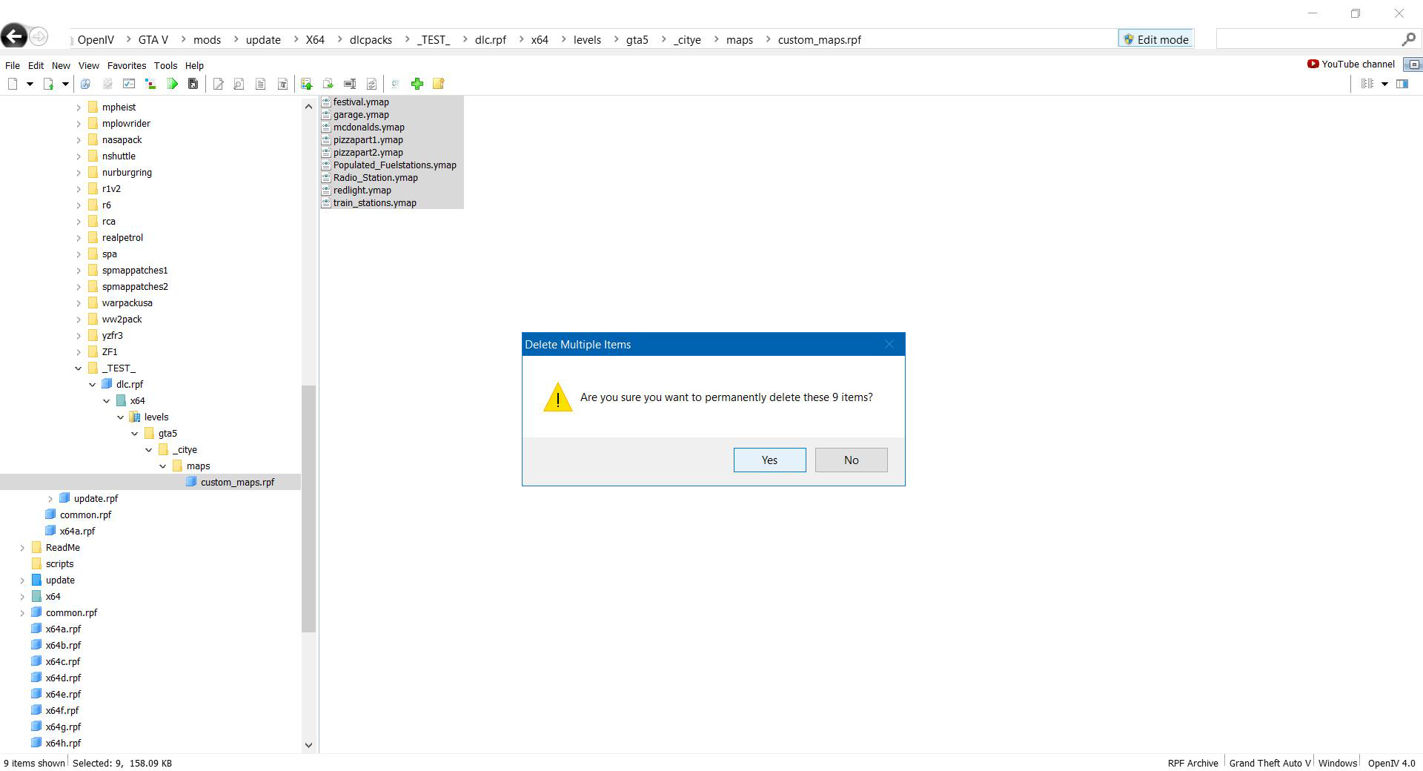Toggle the preview pane icon
The width and height of the screenshot is (1423, 771).
tap(1402, 84)
